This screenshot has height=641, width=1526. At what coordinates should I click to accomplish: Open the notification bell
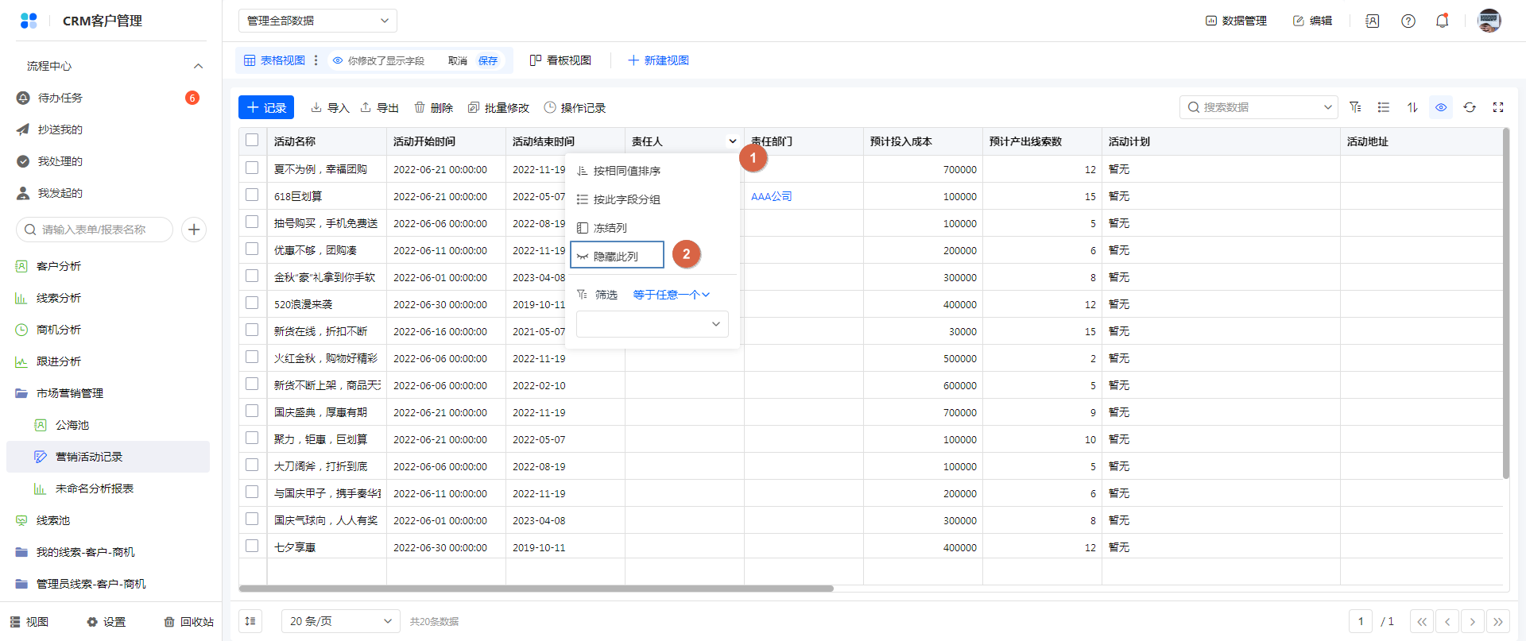coord(1442,21)
